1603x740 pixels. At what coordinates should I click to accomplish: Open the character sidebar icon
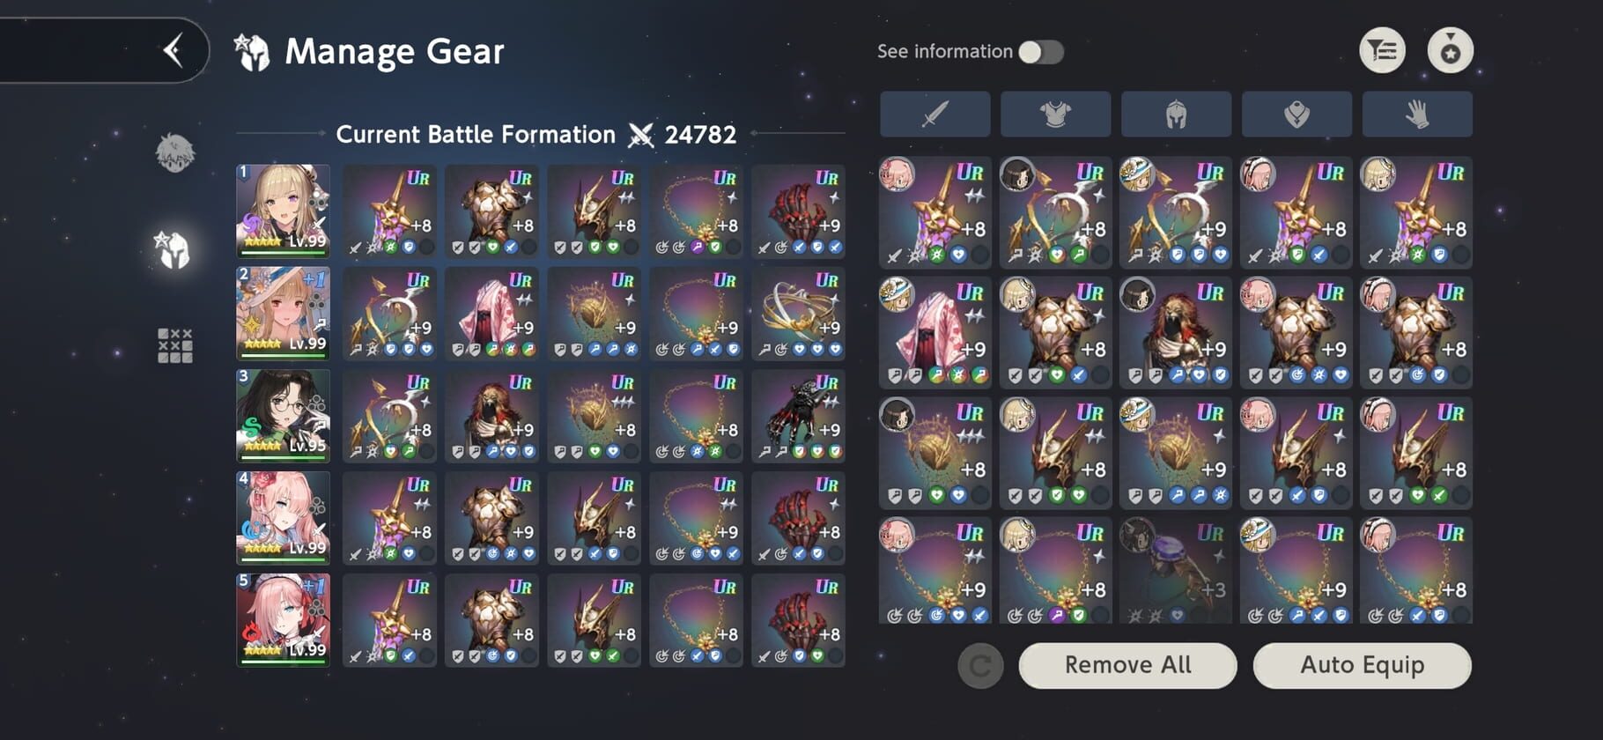(174, 153)
